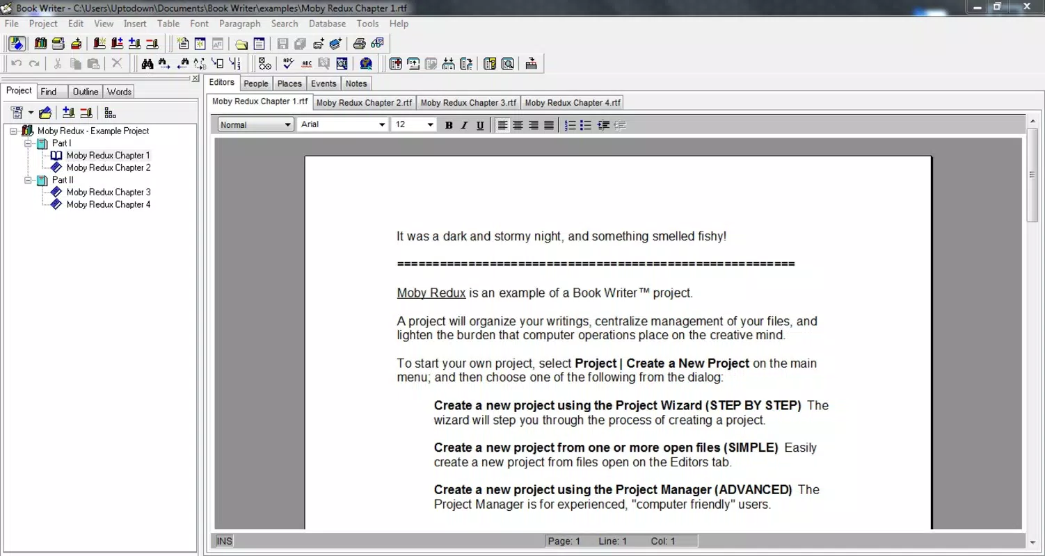Collapse the Moby Redux - Example Project node
Screen dimensions: 1045x556
tap(14, 131)
